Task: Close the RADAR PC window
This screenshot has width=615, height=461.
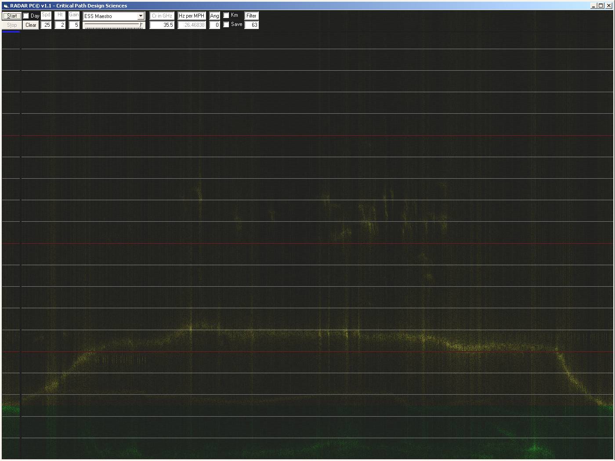Action: click(609, 6)
